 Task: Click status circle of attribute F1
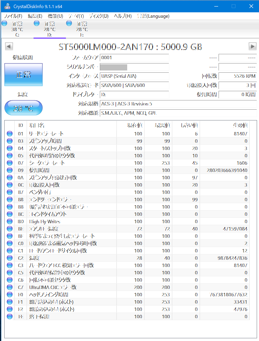tap(10, 302)
